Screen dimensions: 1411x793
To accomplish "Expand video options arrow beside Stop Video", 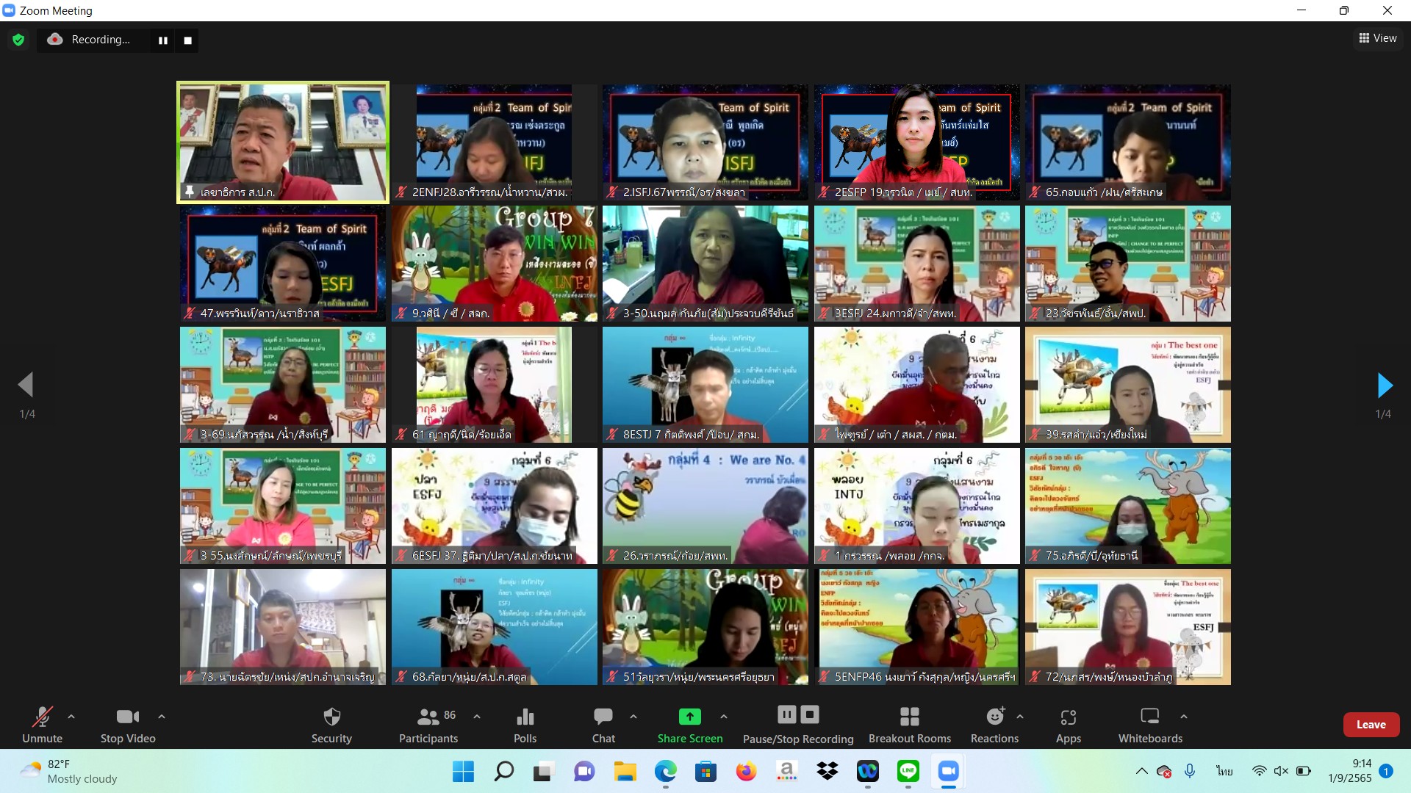I will coord(162,716).
